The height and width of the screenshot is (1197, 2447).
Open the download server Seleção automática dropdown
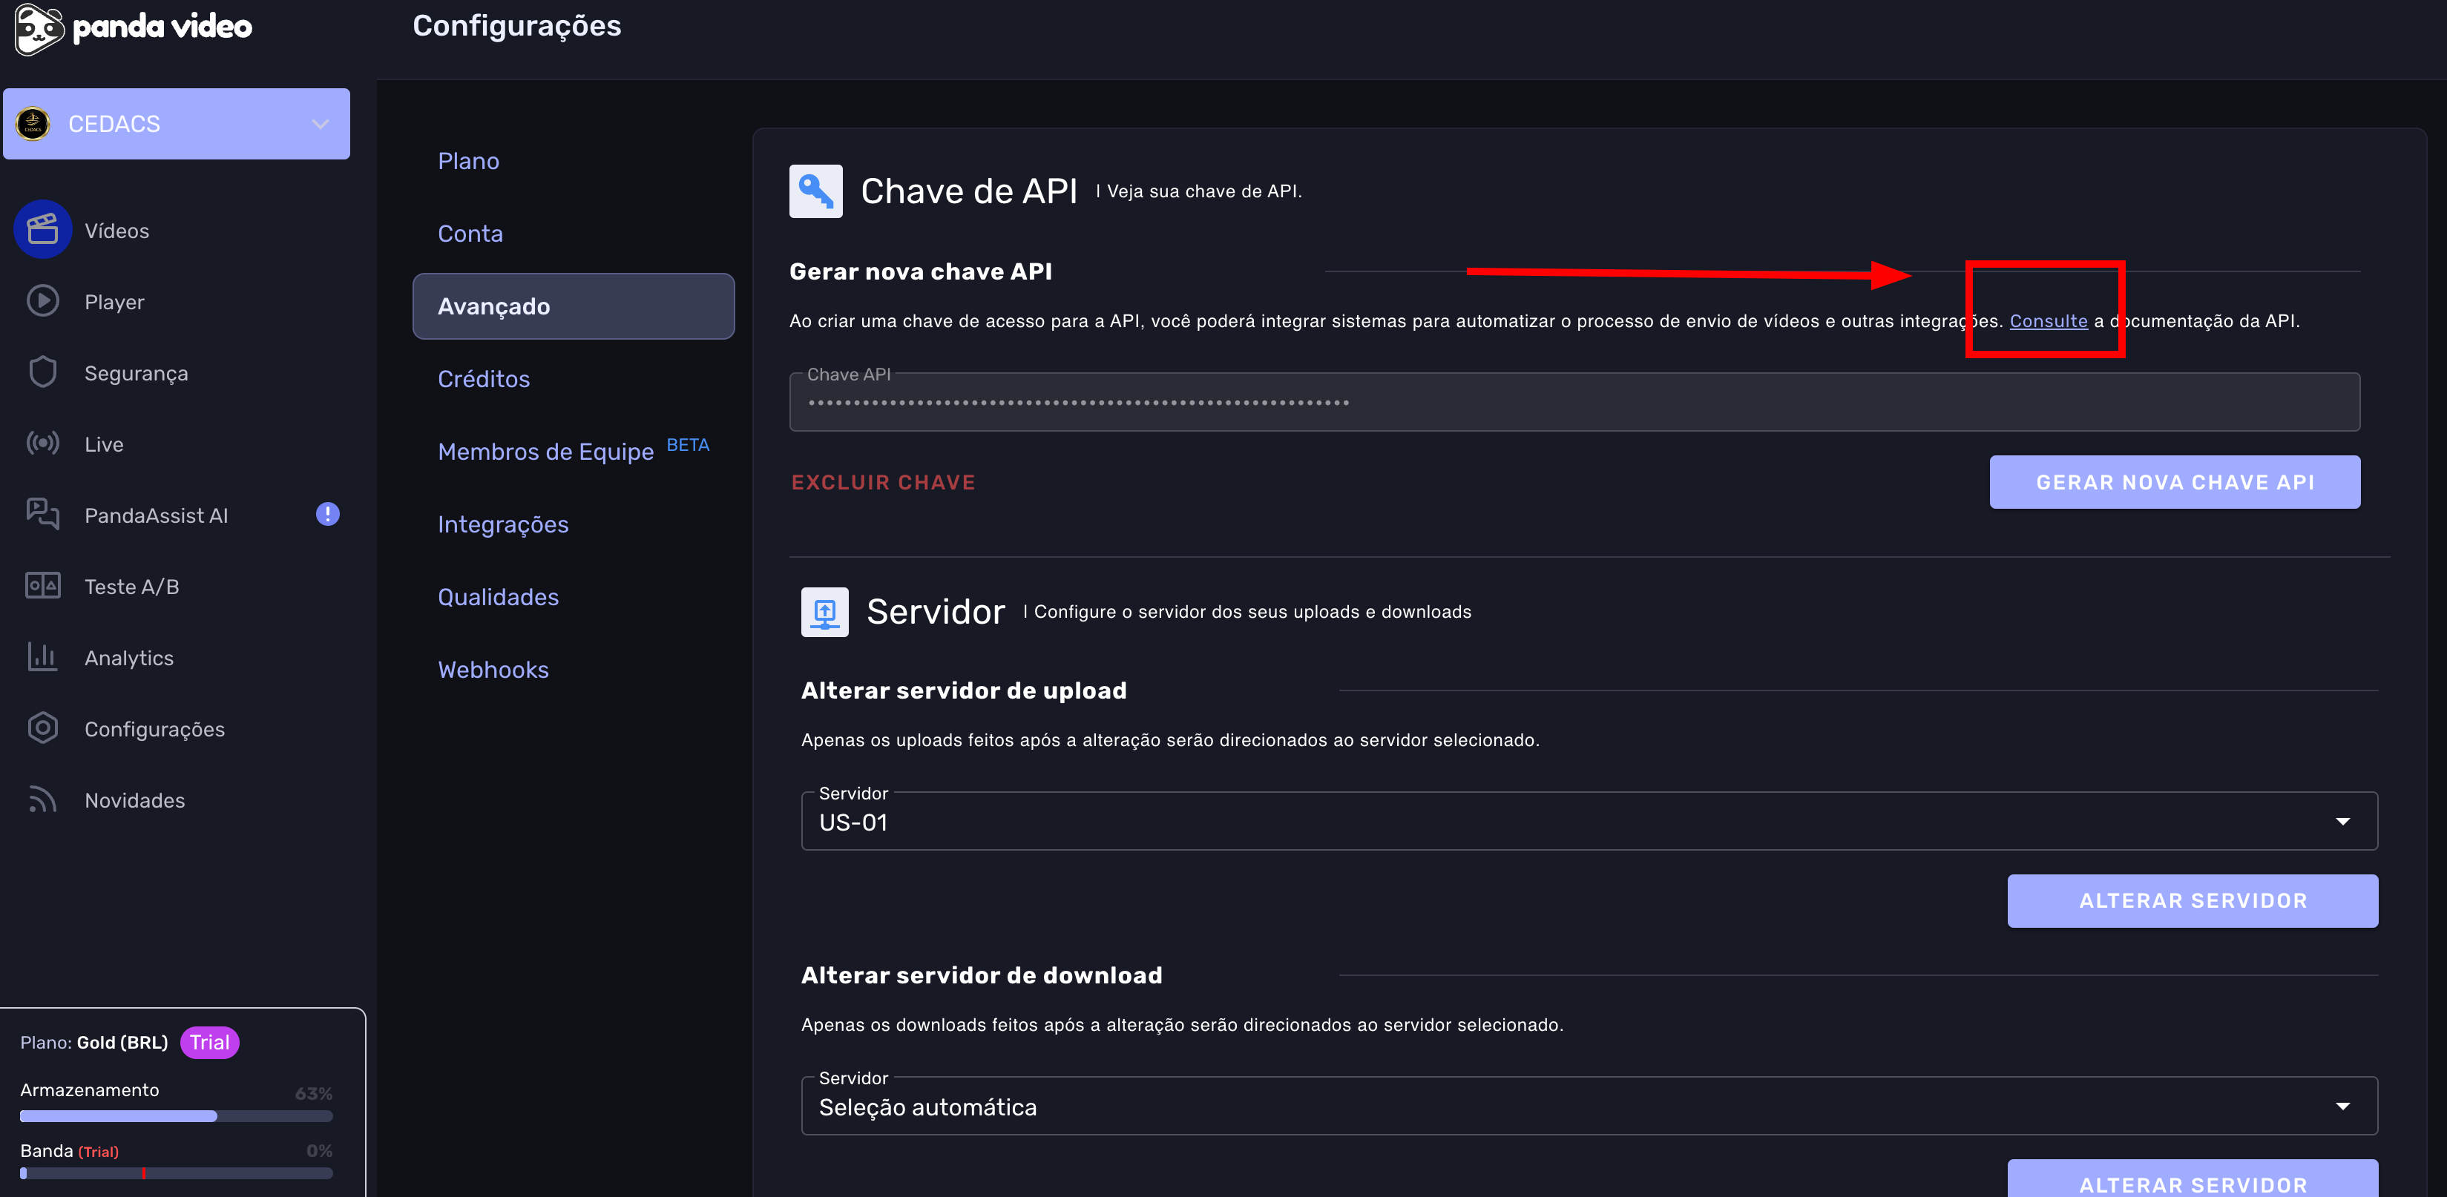[x=1589, y=1106]
